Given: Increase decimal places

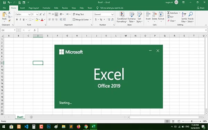Looking at the screenshot, I should pyautogui.click(x=109, y=19).
